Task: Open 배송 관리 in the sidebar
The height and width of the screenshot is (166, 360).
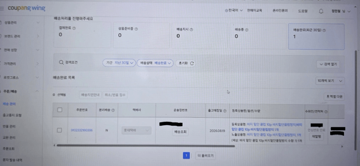Action: click(x=9, y=104)
